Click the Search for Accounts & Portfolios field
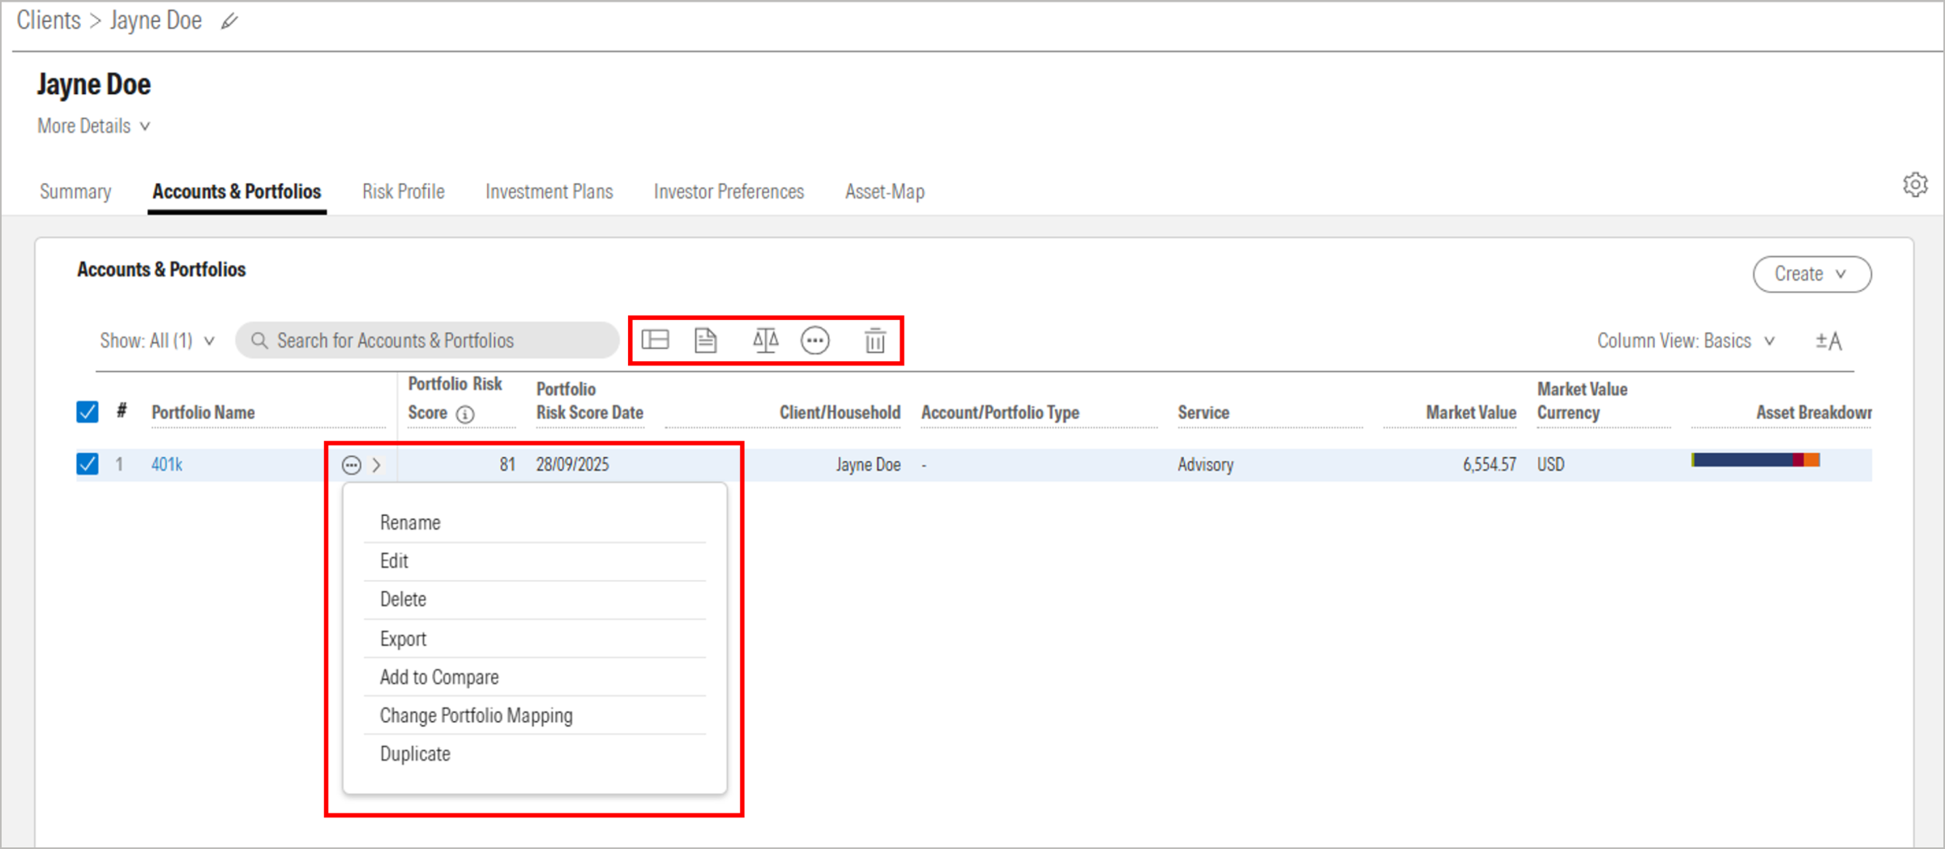Screen dimensions: 1945x849 (x=427, y=340)
